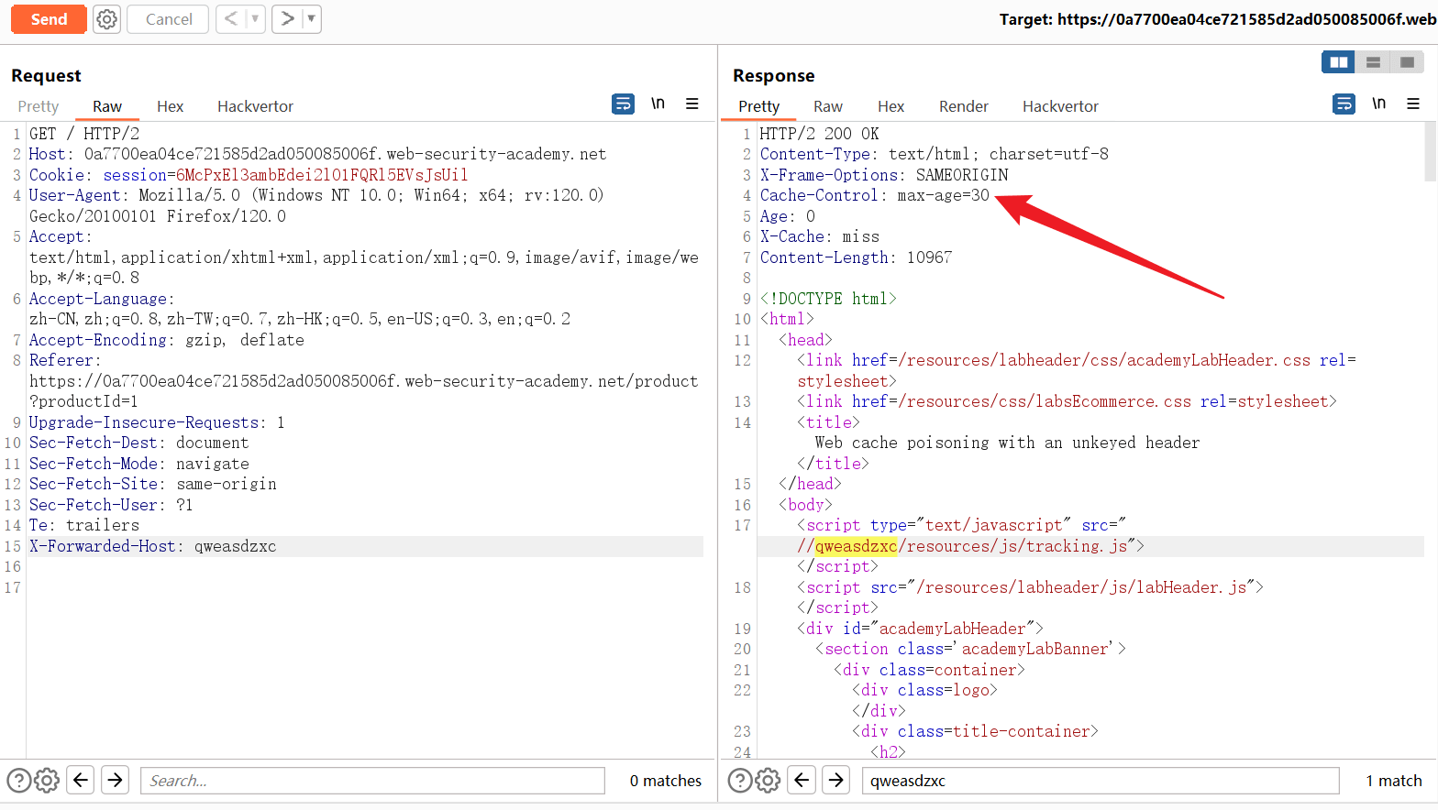Viewport: 1438px width, 810px height.
Task: Open response search settings gear
Action: [768, 781]
